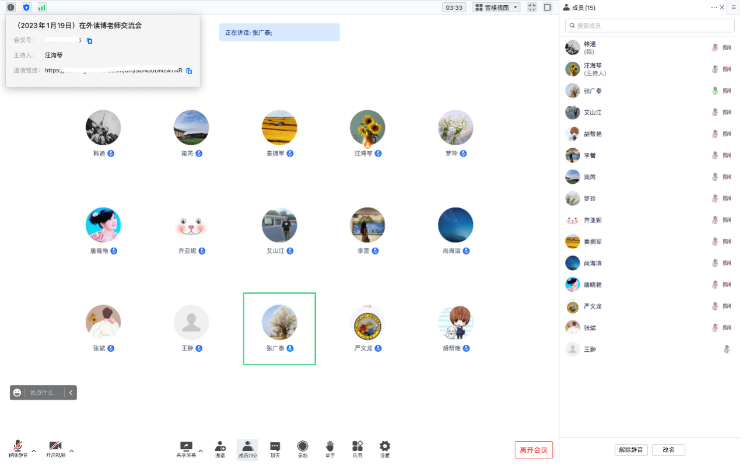This screenshot has width=743, height=465.
Task: Click the meeting info icon
Action: pyautogui.click(x=10, y=8)
